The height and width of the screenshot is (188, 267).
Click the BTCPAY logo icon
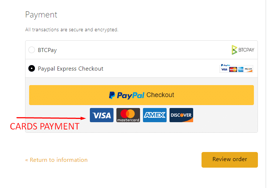click(x=243, y=50)
